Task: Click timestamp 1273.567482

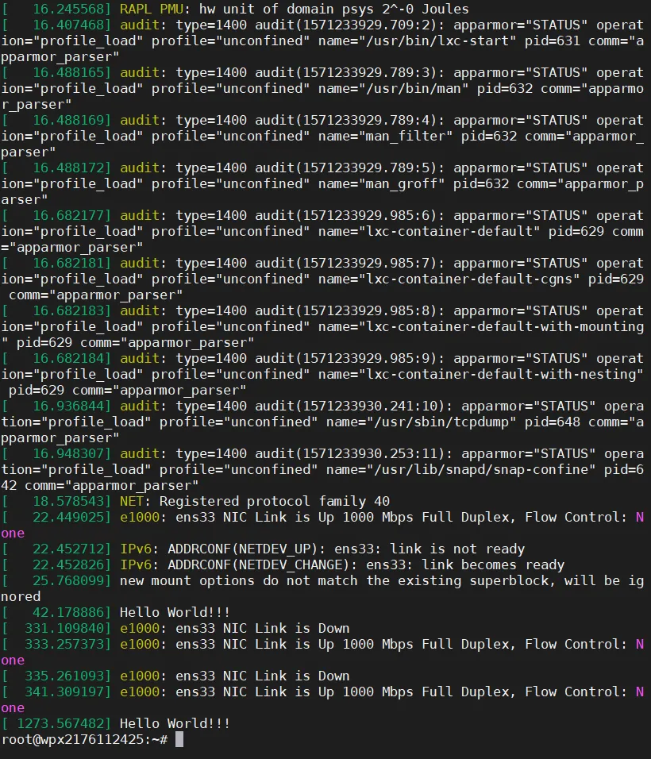Action: coord(64,723)
